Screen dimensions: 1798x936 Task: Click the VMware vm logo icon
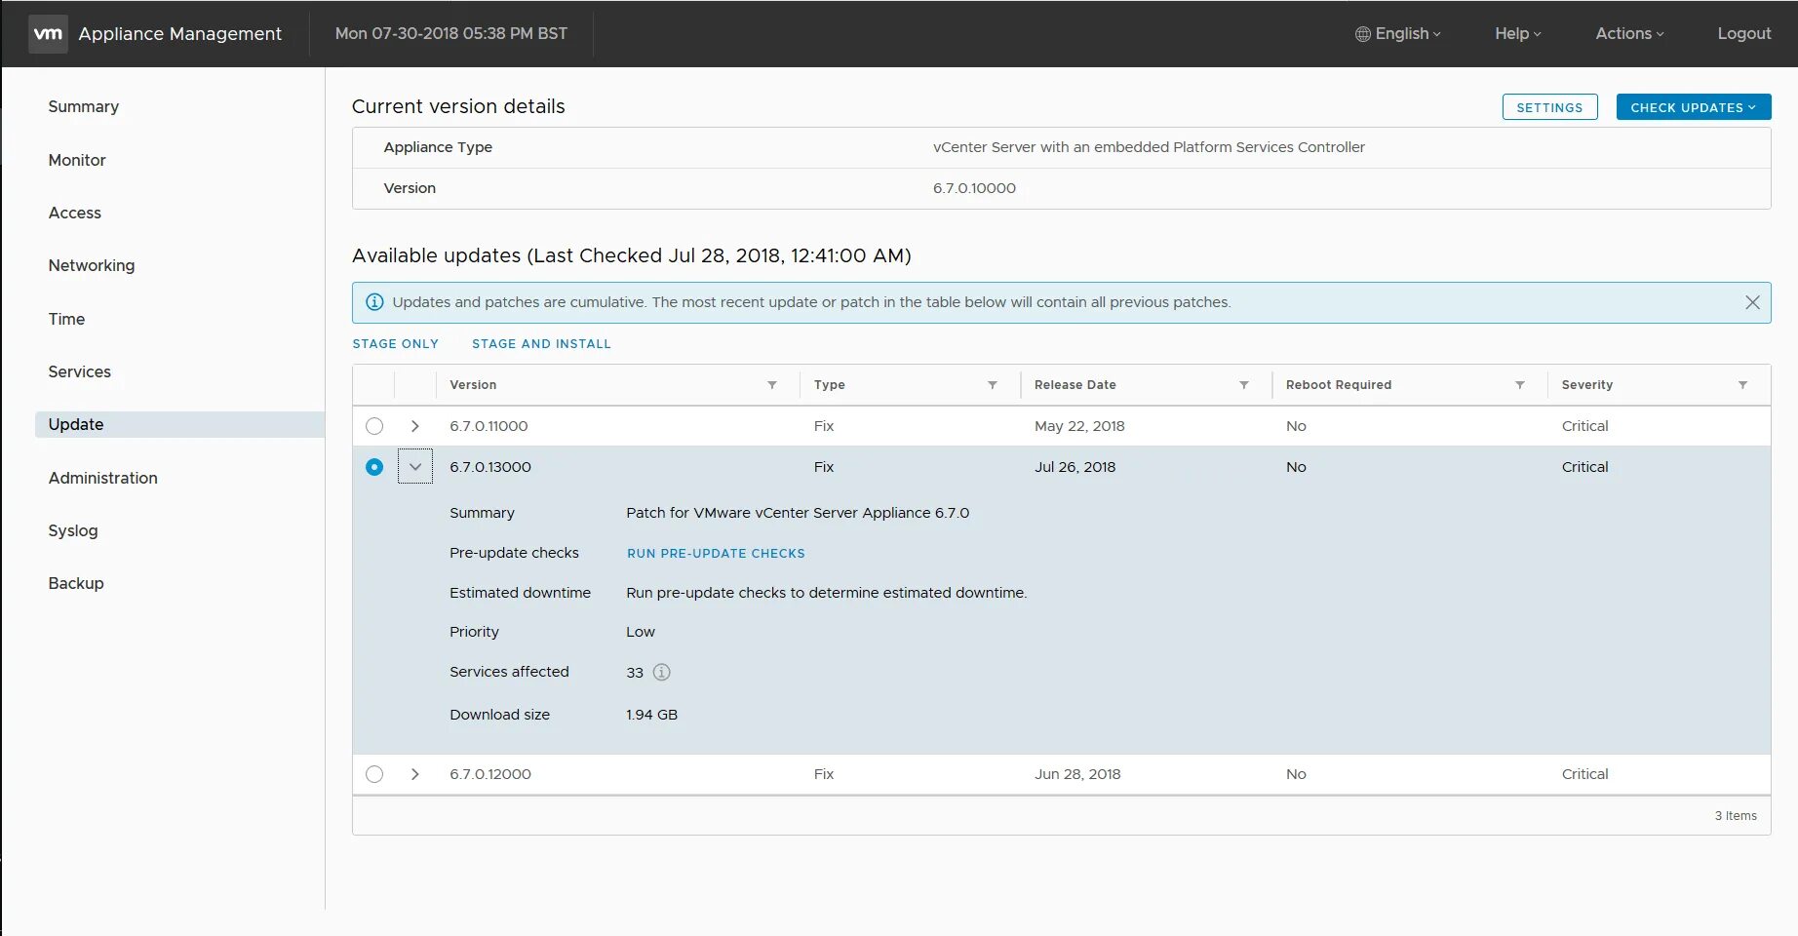(x=48, y=33)
